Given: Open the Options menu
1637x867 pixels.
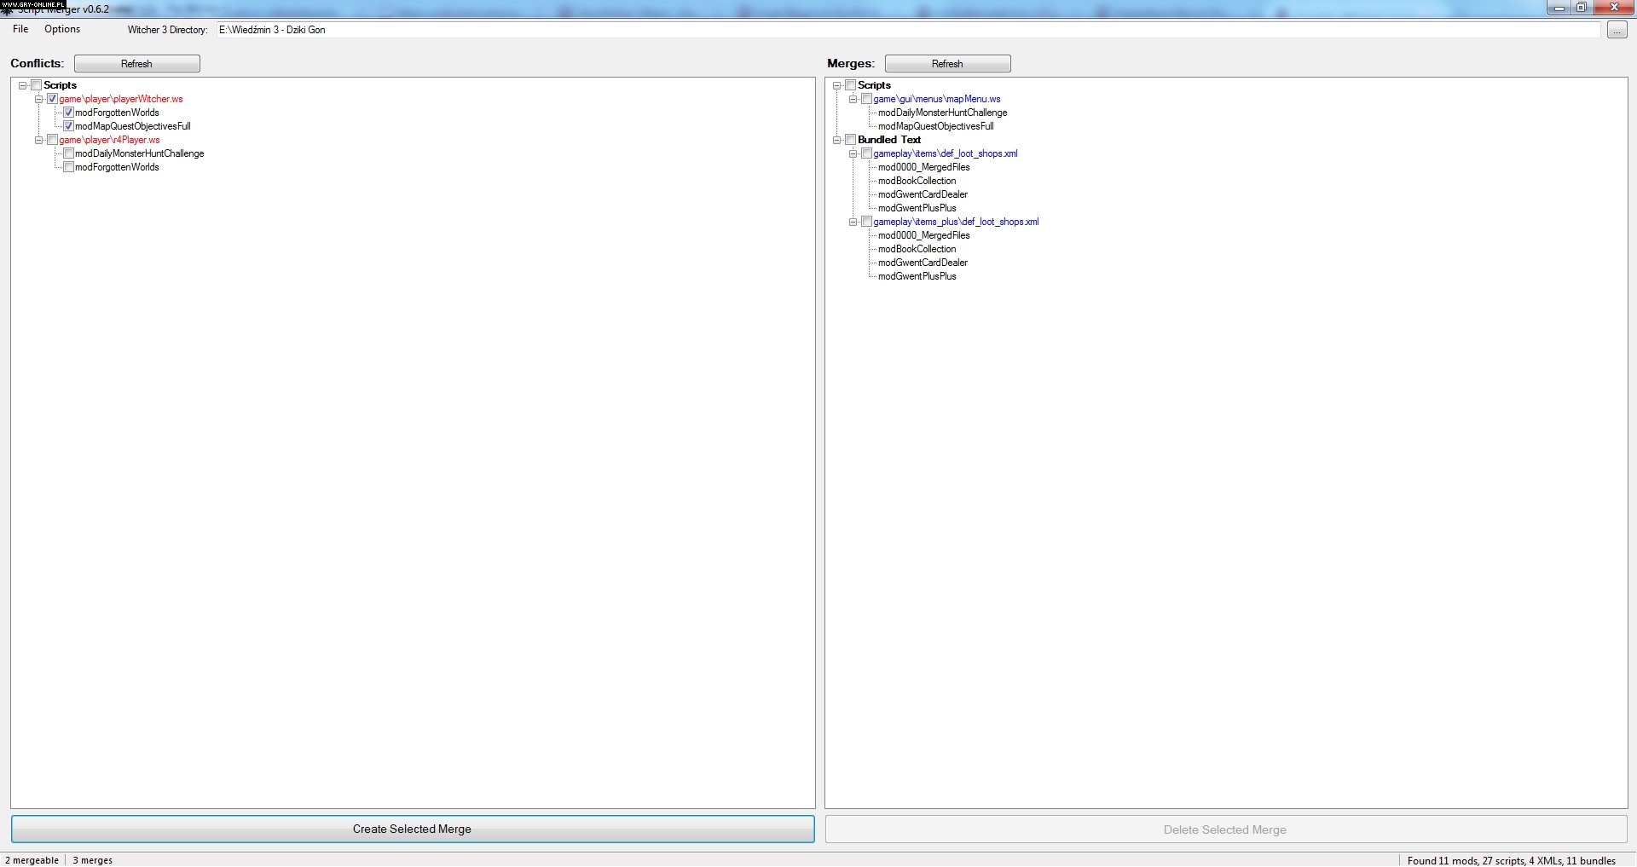Looking at the screenshot, I should 62,29.
